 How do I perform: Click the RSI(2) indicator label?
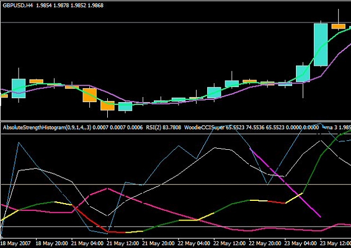[153, 128]
